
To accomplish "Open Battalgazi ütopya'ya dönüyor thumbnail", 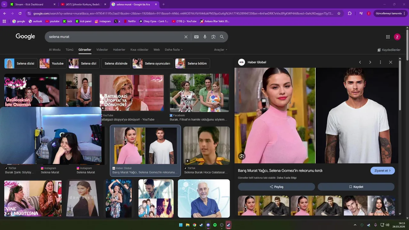I will (132, 93).
